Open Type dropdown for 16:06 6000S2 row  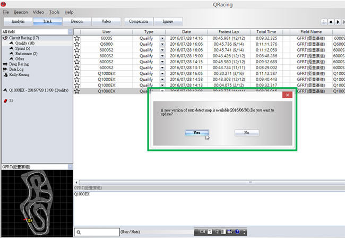(x=162, y=50)
